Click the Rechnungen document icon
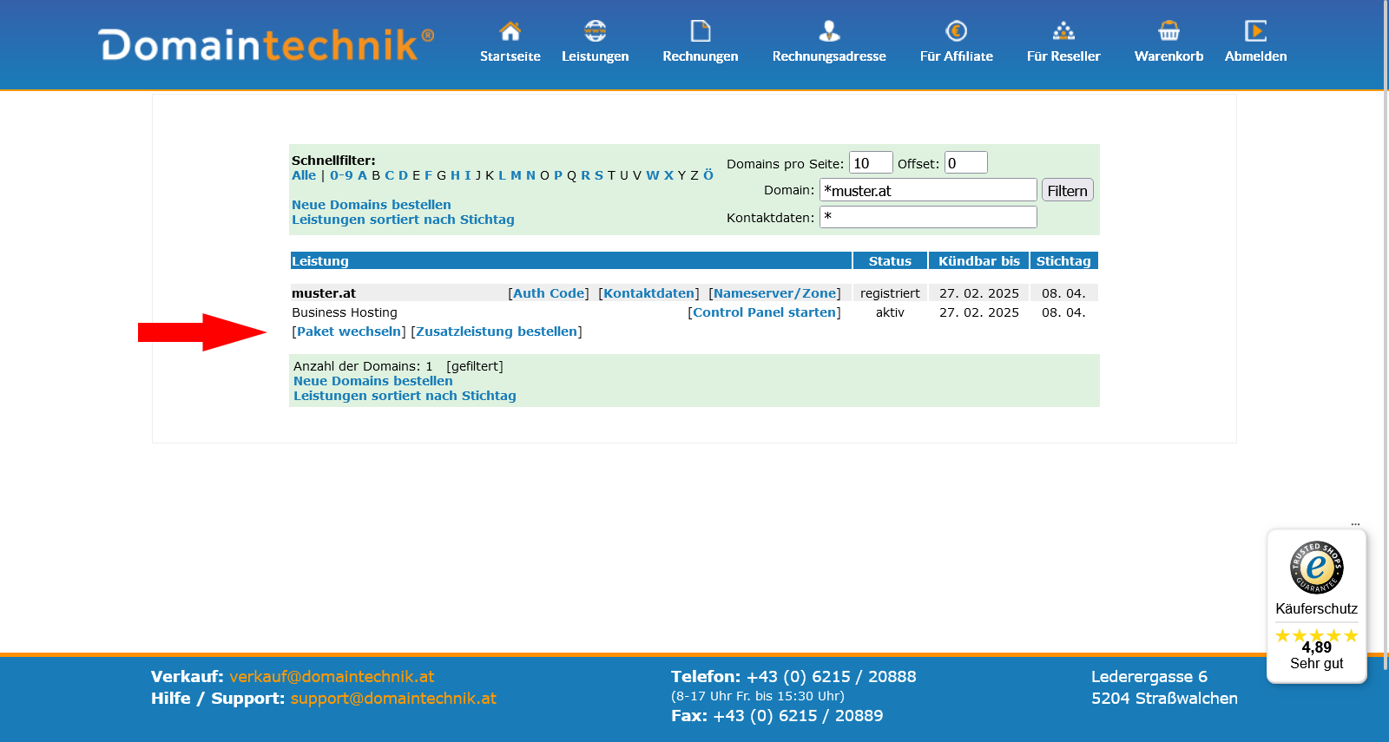The image size is (1389, 742). coord(700,31)
